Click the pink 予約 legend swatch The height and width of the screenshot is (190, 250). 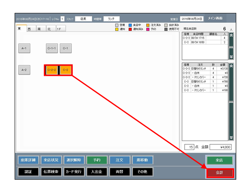tap(148, 29)
